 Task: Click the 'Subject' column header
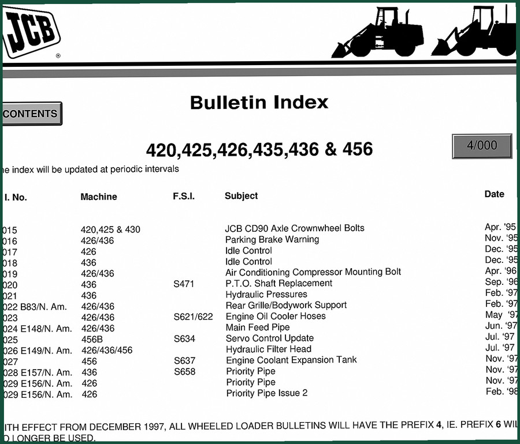(241, 196)
